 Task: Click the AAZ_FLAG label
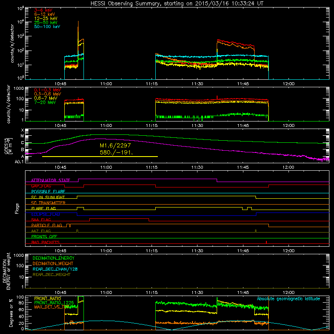coord(41,231)
